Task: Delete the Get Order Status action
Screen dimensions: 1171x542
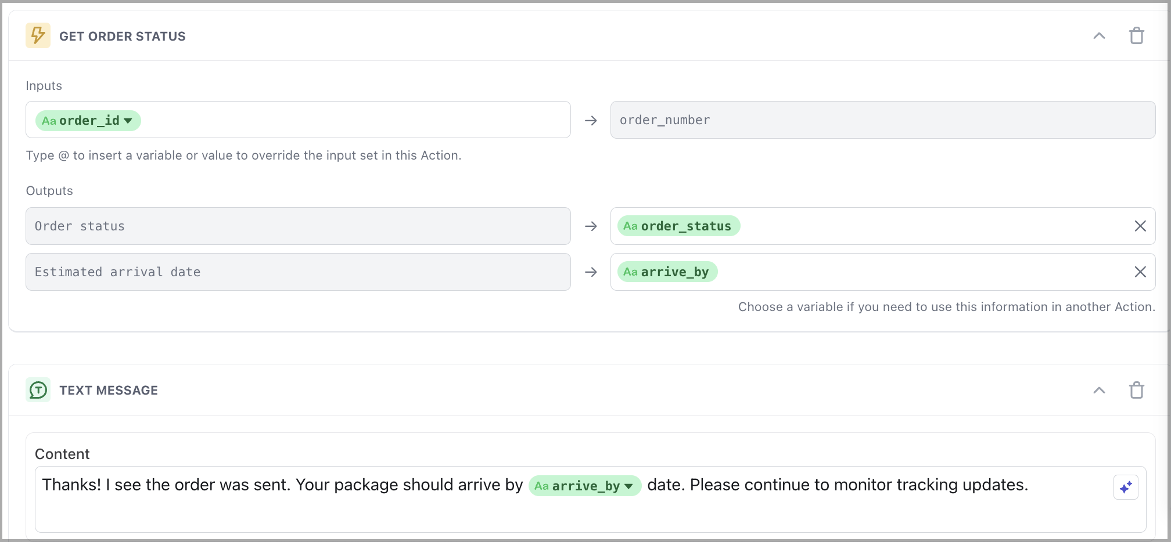Action: pos(1136,36)
